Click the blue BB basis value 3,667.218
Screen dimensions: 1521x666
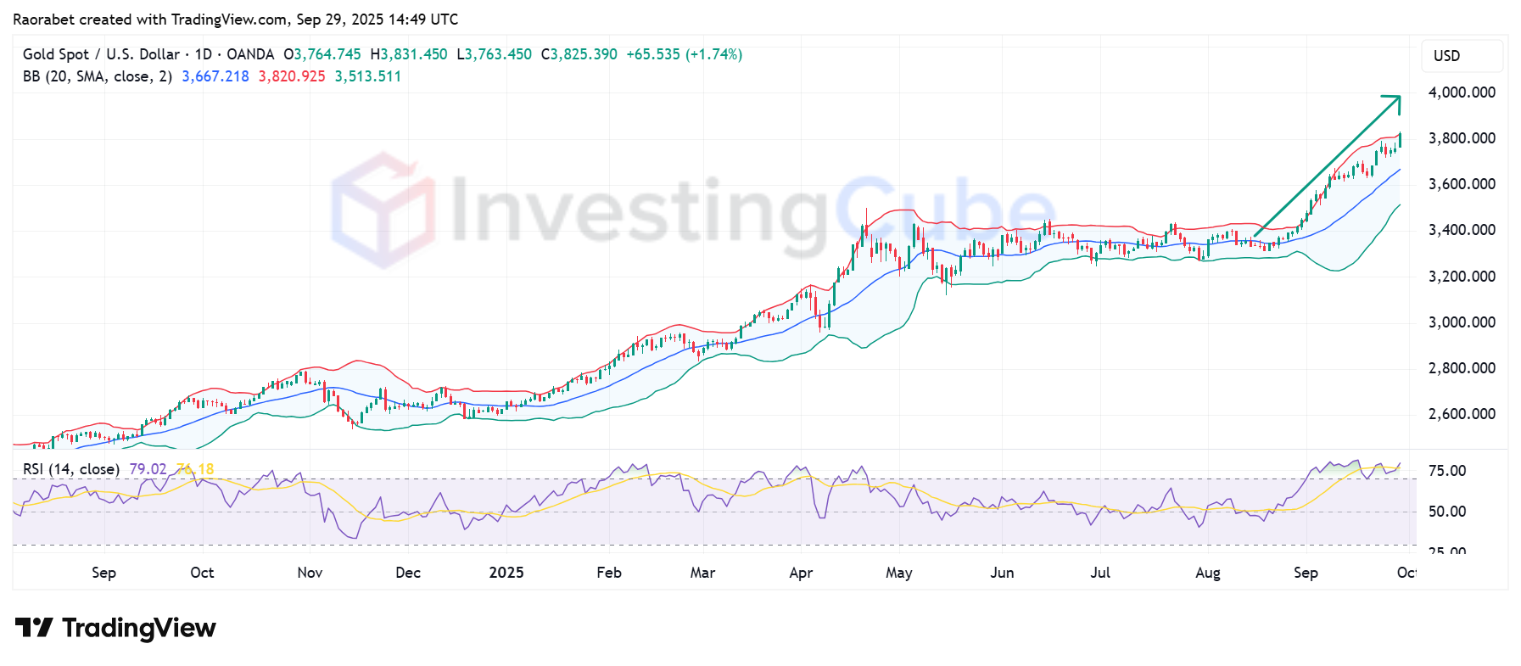[215, 76]
